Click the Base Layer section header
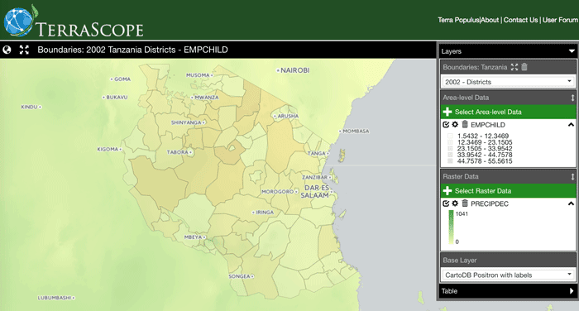Image resolution: width=579 pixels, height=311 pixels. coord(508,261)
